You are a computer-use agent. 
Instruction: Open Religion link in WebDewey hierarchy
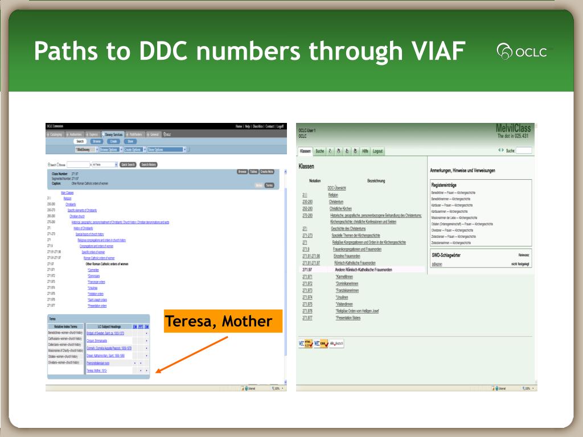(67, 199)
